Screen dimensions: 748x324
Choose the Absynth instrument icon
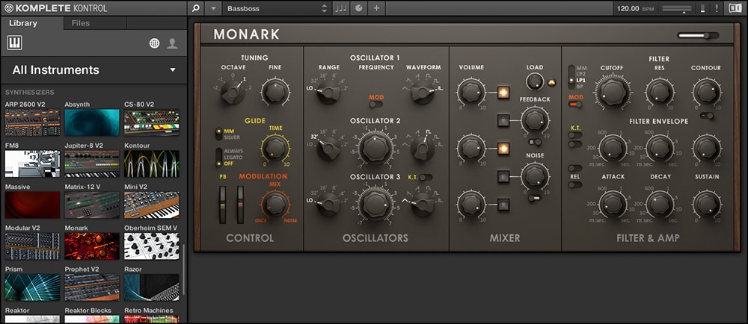(92, 122)
